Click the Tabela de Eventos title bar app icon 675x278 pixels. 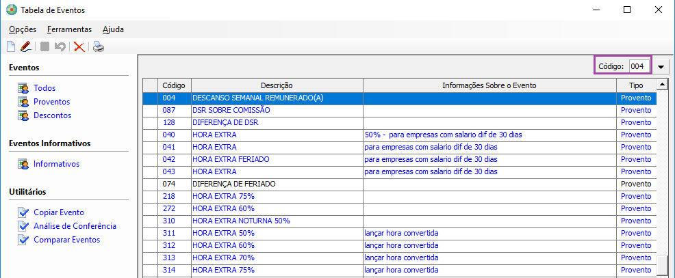click(x=12, y=10)
